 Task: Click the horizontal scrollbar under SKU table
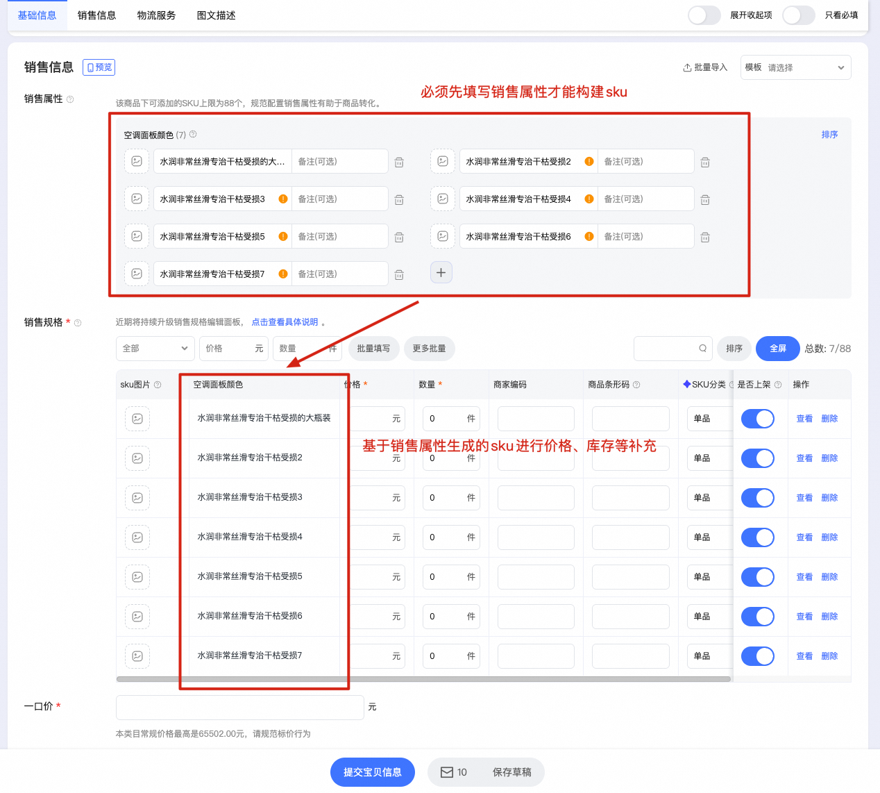[x=423, y=679]
